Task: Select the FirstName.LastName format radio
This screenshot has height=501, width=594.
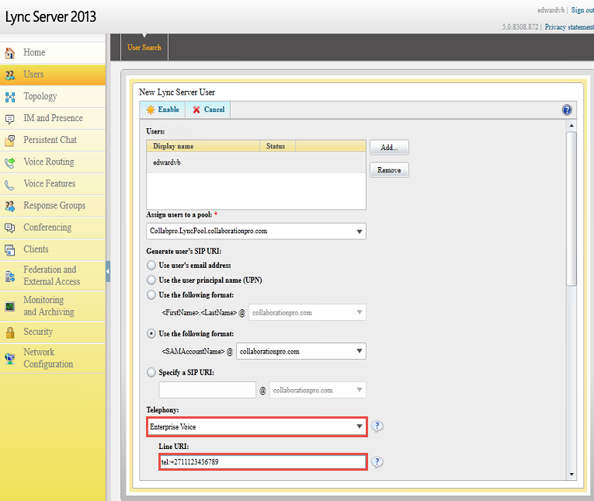Action: [x=151, y=294]
